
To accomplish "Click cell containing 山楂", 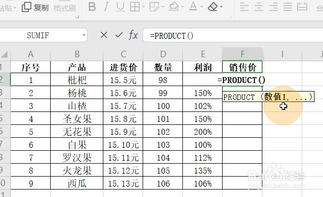I will point(77,106).
